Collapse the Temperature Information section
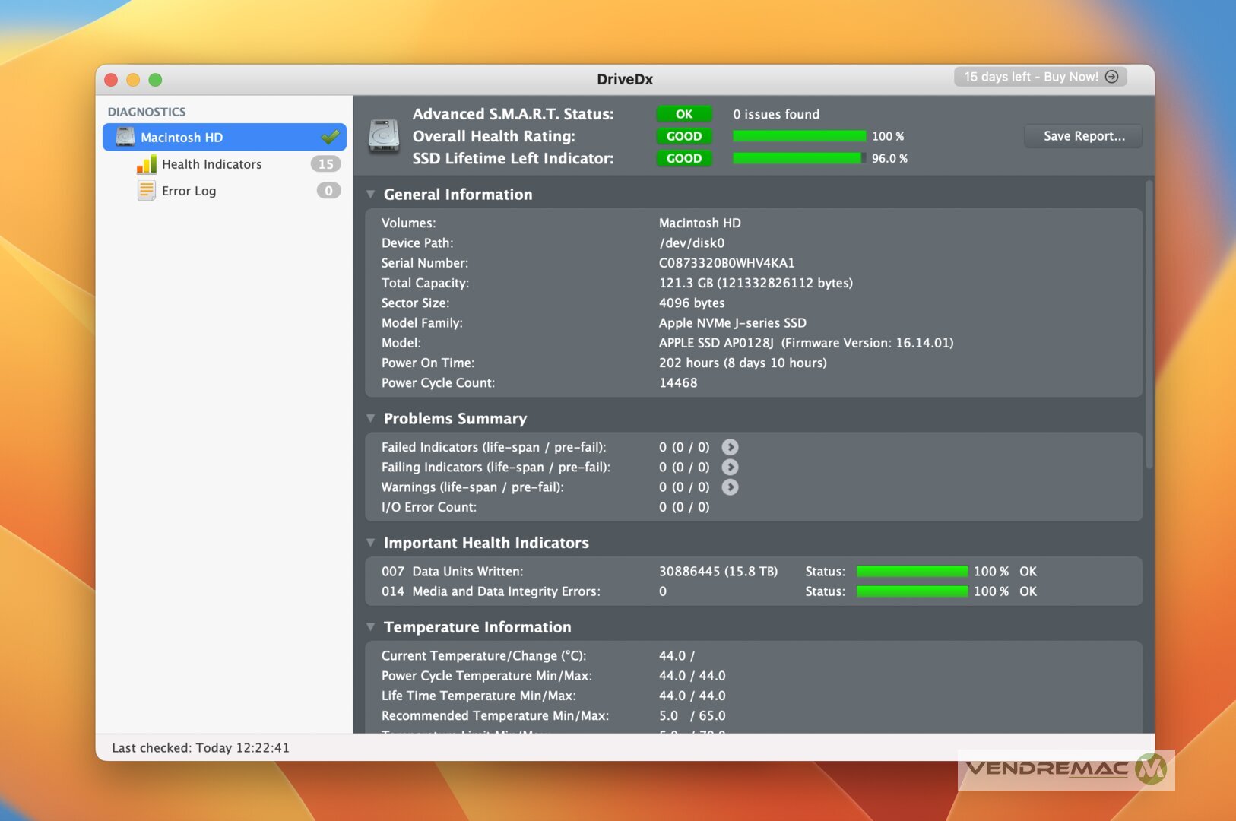1236x821 pixels. (371, 627)
